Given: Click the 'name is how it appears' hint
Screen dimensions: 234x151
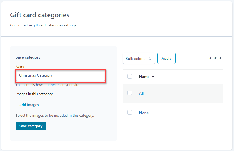Looking at the screenshot, I should (48, 85).
